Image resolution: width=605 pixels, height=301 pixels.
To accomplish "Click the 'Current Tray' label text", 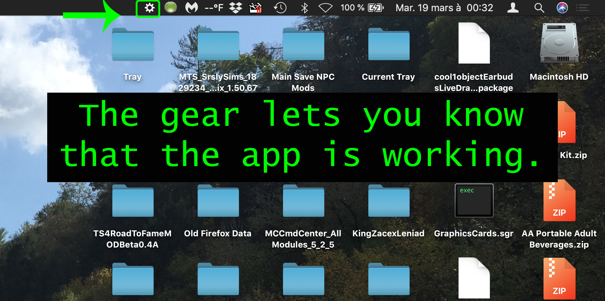I will pos(388,77).
